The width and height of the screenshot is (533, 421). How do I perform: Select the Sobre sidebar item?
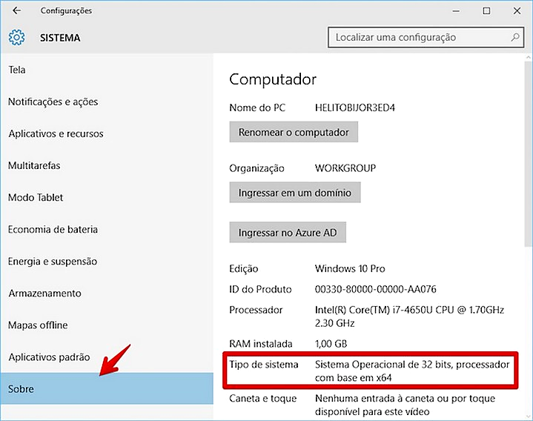tap(21, 389)
